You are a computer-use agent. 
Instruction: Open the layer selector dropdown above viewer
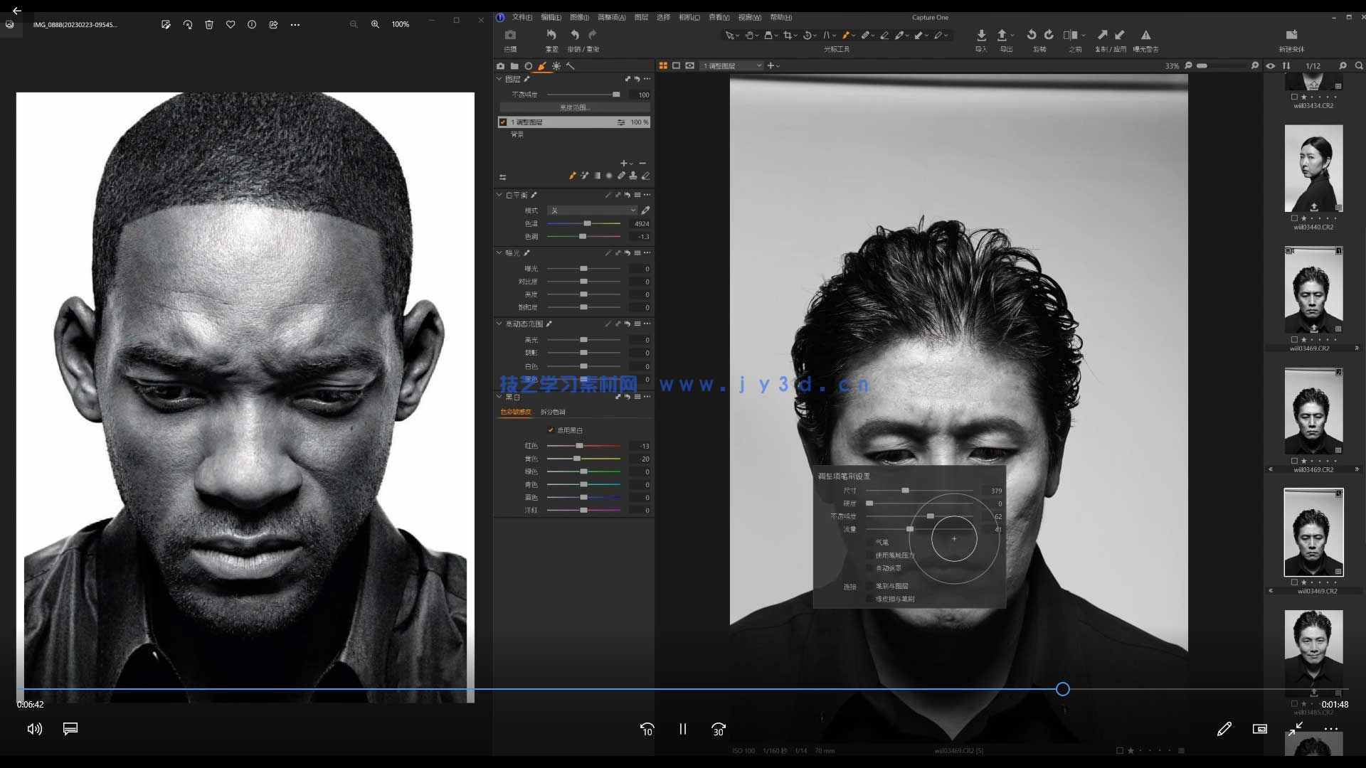[x=731, y=65]
